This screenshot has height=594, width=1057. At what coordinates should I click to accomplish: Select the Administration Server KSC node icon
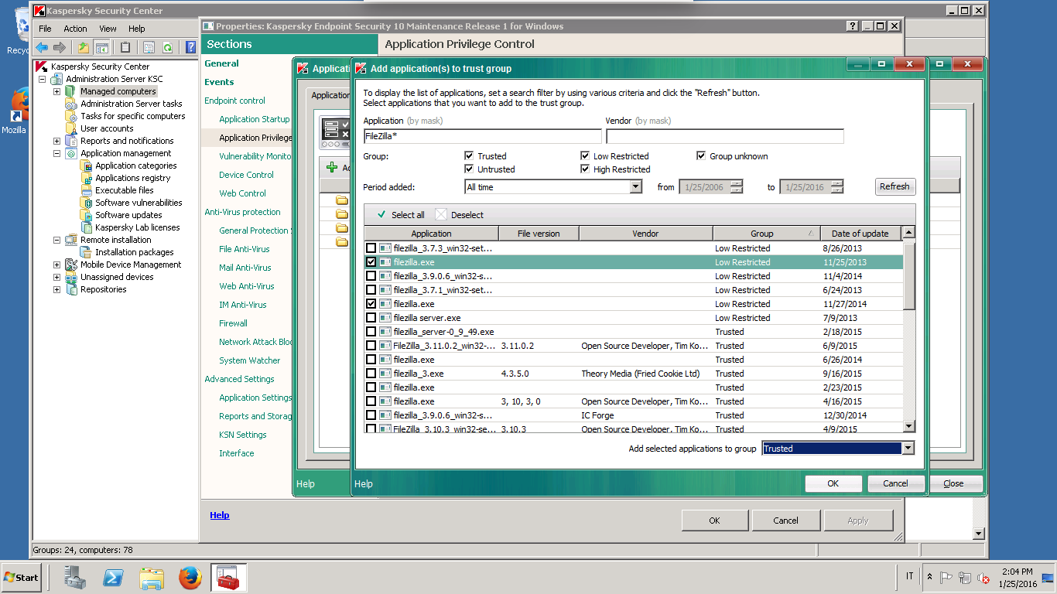coord(56,79)
